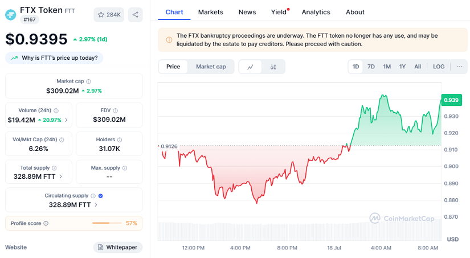Image resolution: width=470 pixels, height=258 pixels.
Task: Select the 1D time range
Action: (355, 67)
